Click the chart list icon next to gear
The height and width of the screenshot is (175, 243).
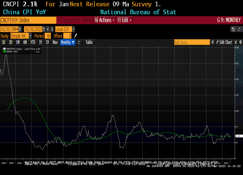pos(236,42)
